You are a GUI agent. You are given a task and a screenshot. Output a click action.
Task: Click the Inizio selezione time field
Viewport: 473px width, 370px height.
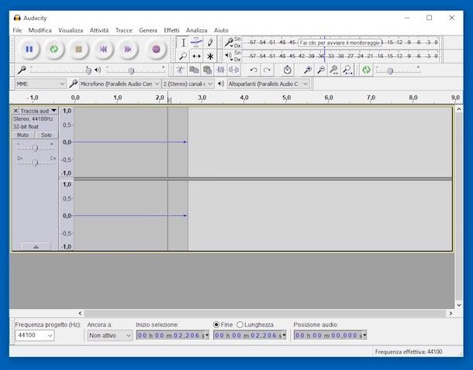(172, 335)
